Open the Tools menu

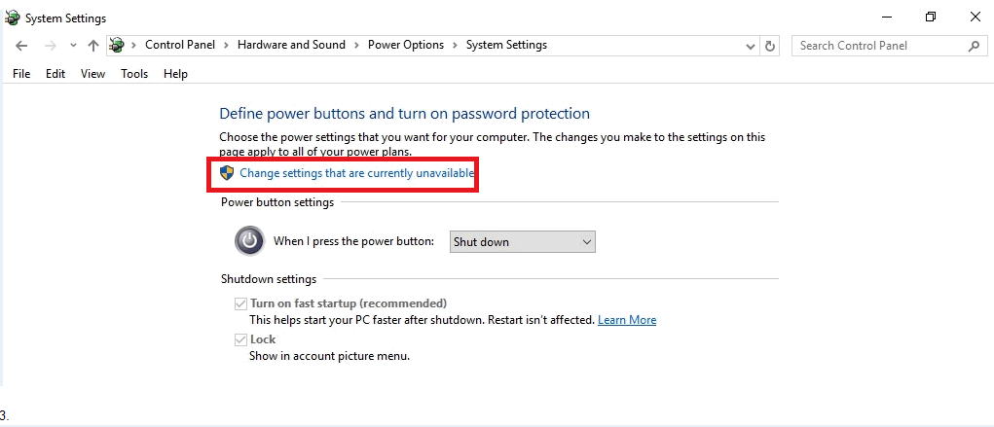point(134,74)
